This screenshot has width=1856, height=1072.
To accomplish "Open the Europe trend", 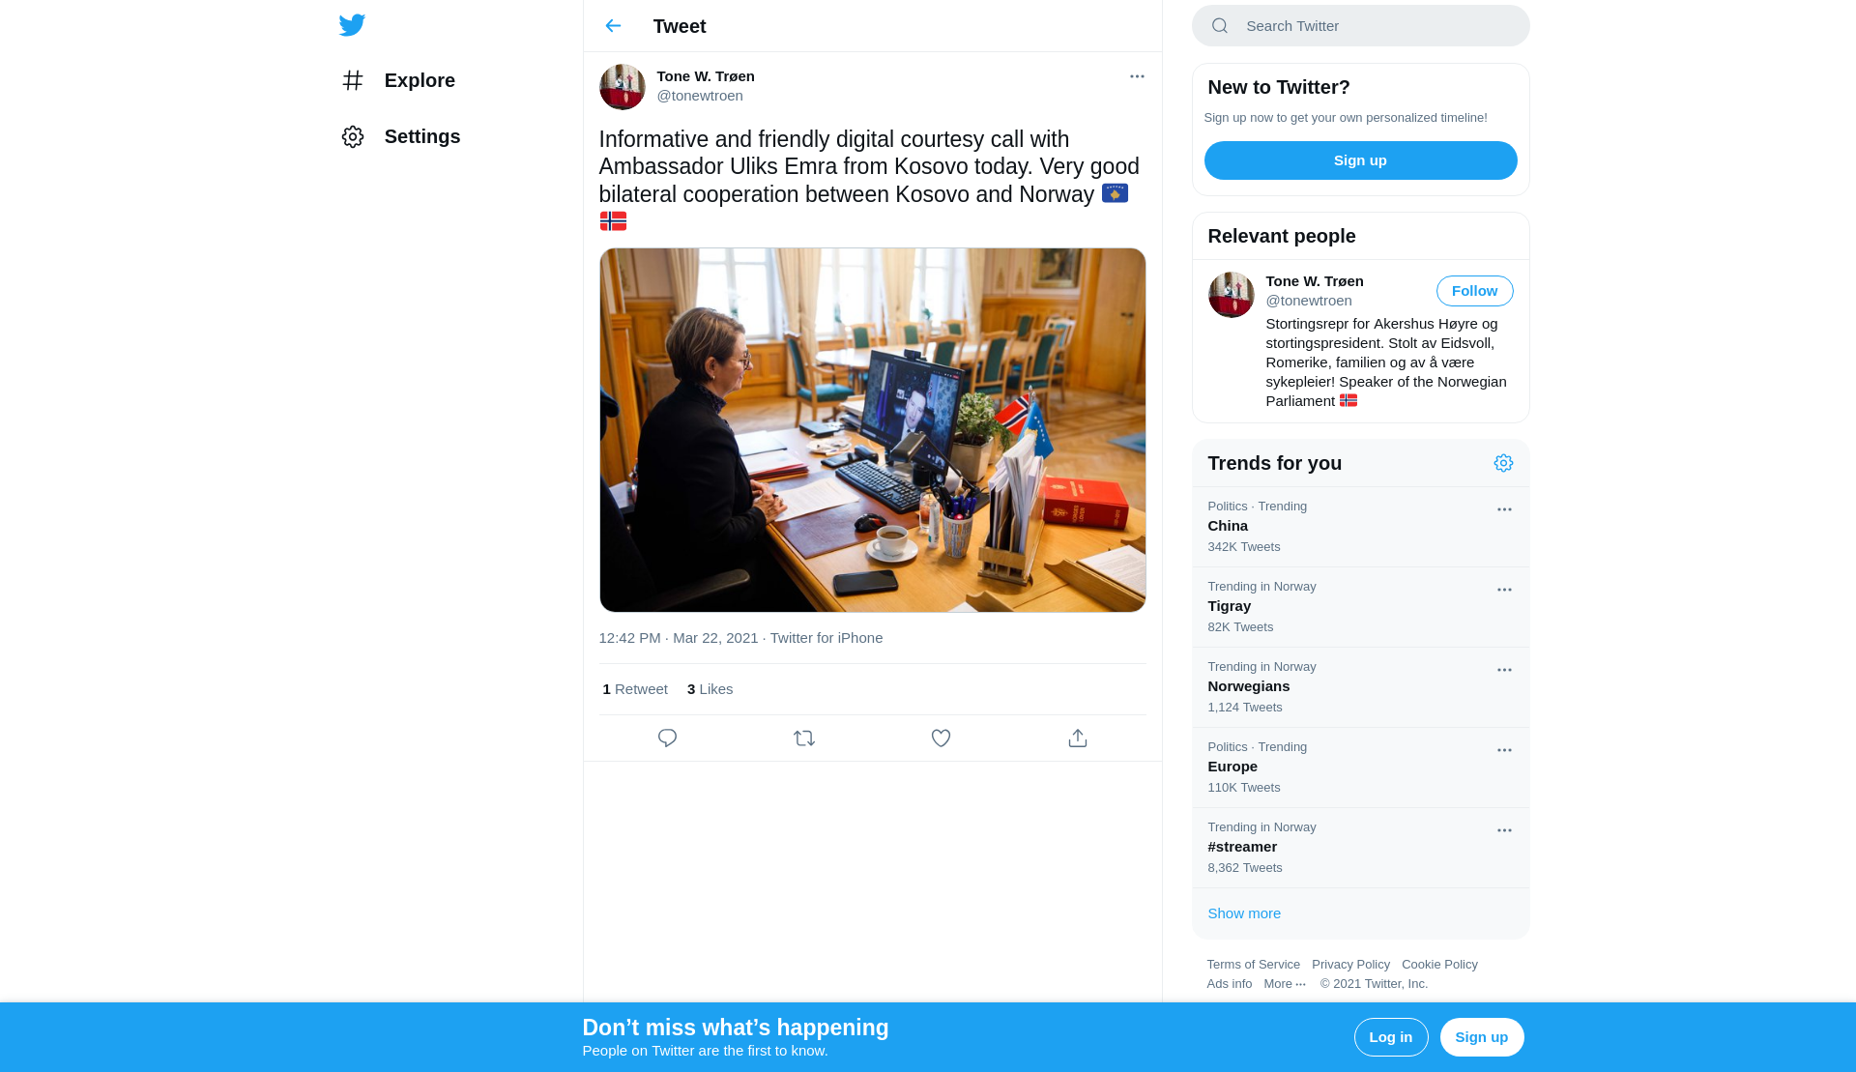I will click(1361, 768).
